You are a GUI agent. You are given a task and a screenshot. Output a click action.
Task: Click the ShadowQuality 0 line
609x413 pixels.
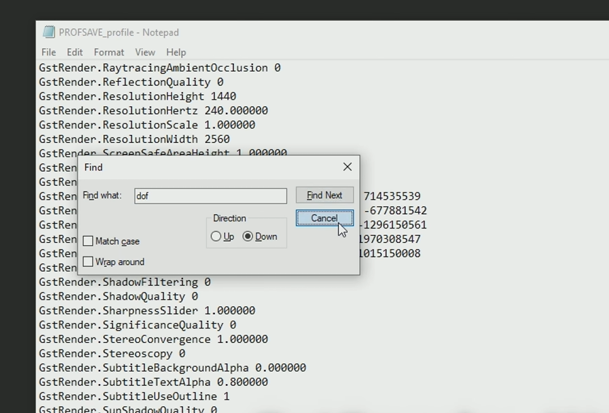(x=118, y=297)
